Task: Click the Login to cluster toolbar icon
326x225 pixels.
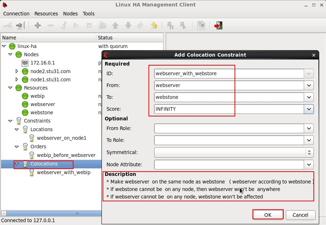Action: pos(7,25)
